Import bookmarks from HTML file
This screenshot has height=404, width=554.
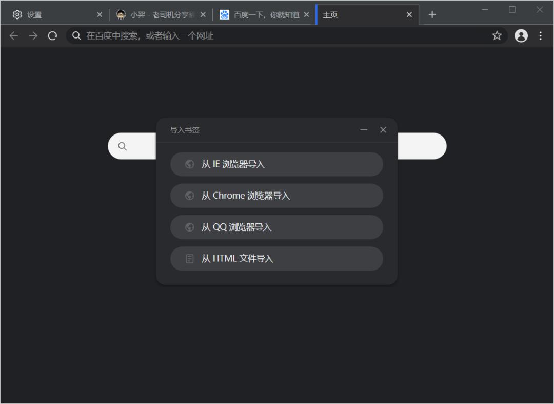[276, 259]
